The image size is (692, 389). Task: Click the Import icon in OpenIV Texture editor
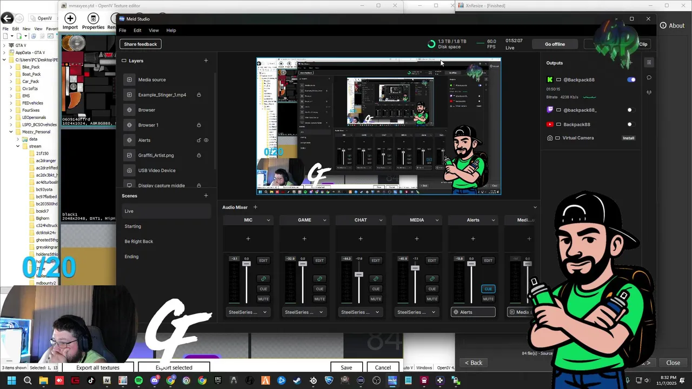coord(70,19)
